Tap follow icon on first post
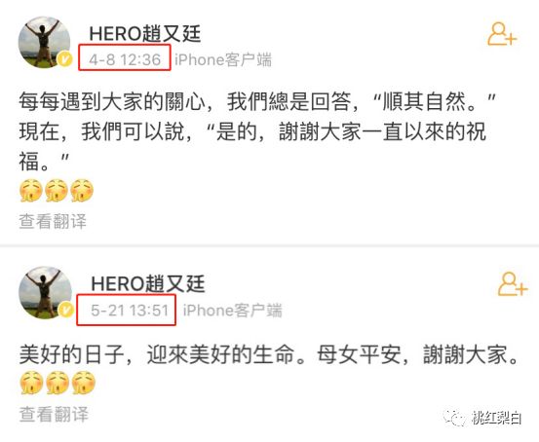 502,34
